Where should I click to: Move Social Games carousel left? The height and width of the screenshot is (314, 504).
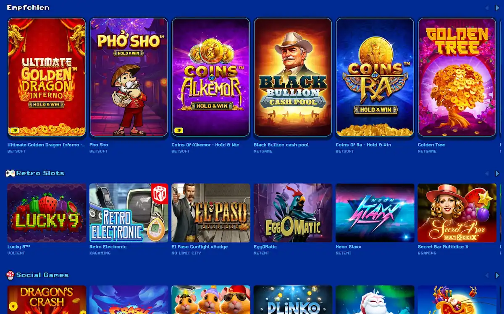click(487, 275)
